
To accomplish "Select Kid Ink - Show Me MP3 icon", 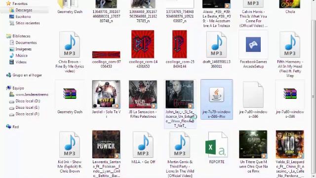I will pyautogui.click(x=70, y=144).
